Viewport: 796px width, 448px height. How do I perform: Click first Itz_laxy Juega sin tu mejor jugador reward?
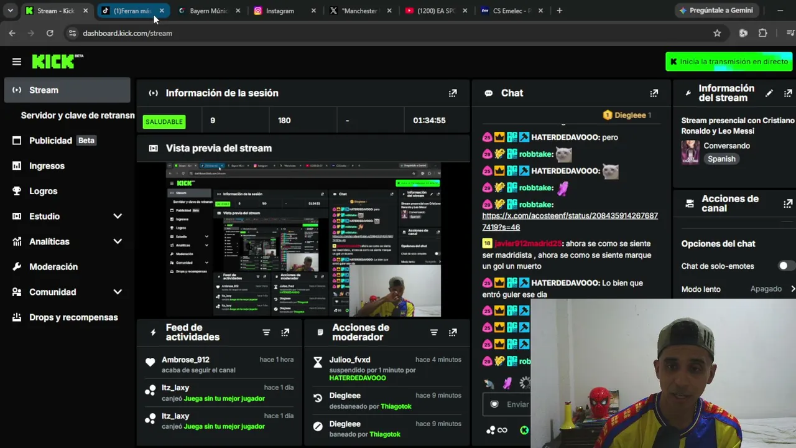(x=224, y=398)
